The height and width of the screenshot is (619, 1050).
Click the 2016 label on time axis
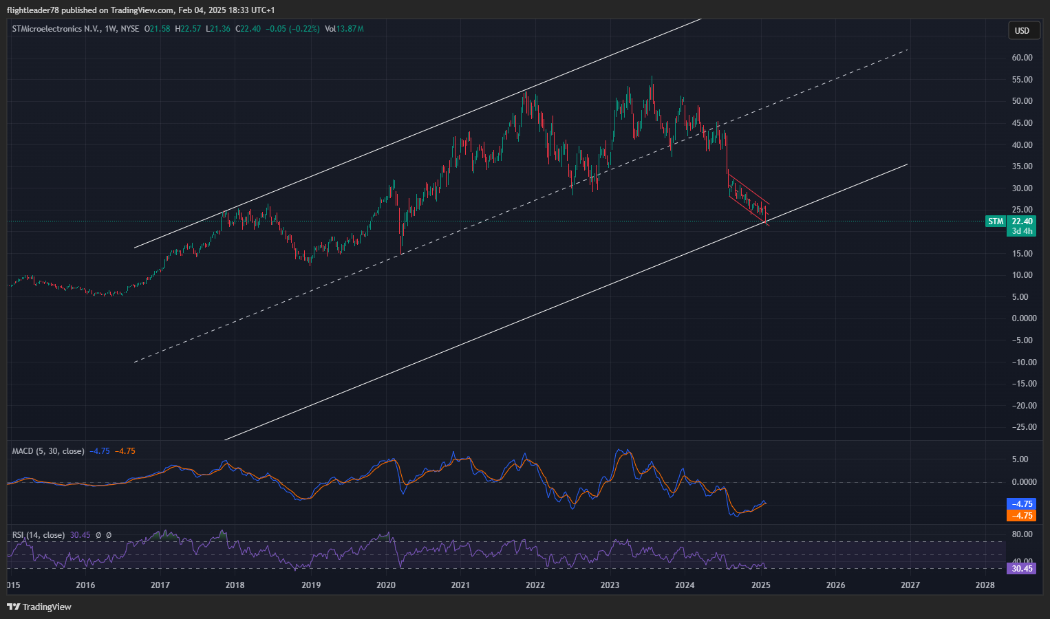[x=85, y=585]
